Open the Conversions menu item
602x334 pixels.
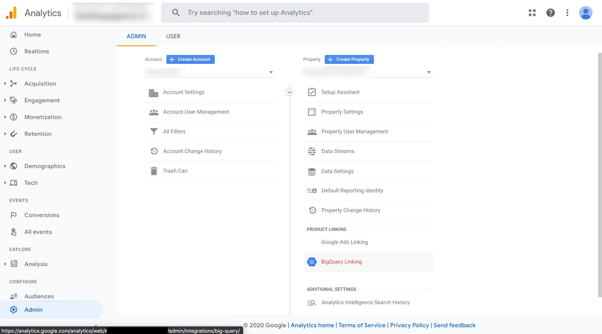point(42,215)
